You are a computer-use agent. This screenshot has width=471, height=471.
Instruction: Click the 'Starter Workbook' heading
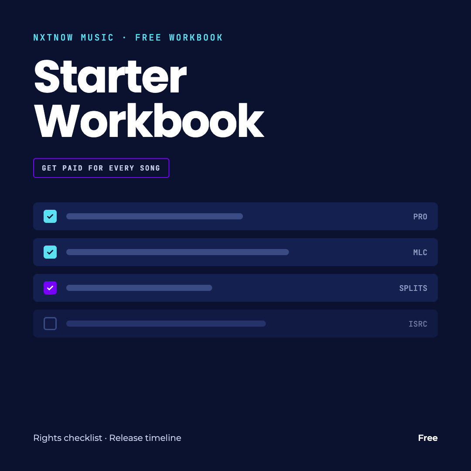(149, 99)
